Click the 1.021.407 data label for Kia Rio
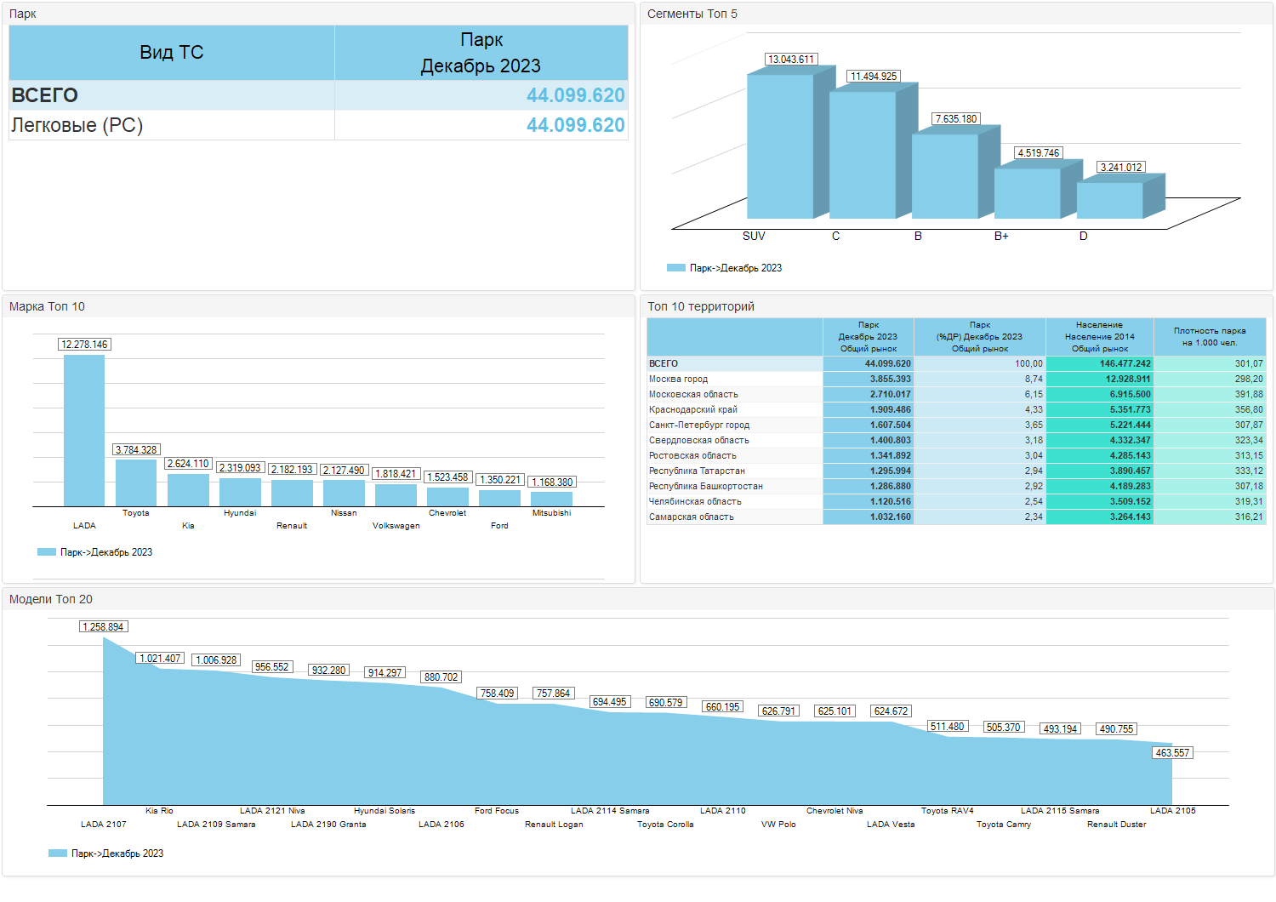This screenshot has height=902, width=1276. [x=160, y=659]
